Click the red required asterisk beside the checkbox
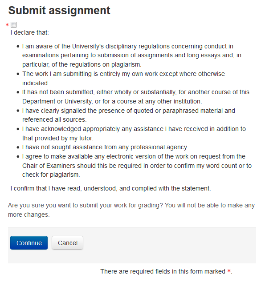Viewport: 265px width, 282px height. coord(7,25)
